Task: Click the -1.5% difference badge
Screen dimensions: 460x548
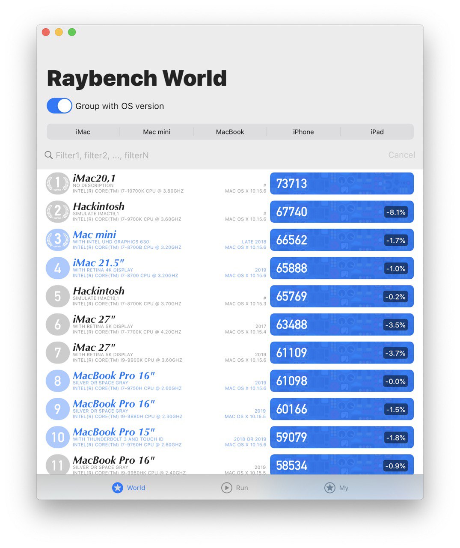Action: [x=396, y=410]
